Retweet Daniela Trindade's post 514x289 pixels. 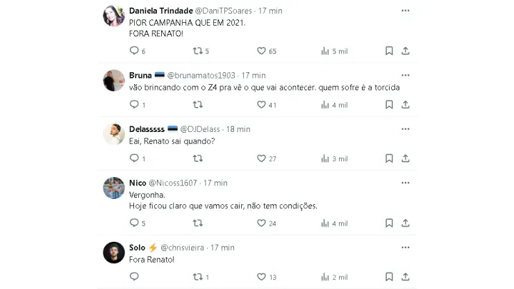click(x=197, y=51)
